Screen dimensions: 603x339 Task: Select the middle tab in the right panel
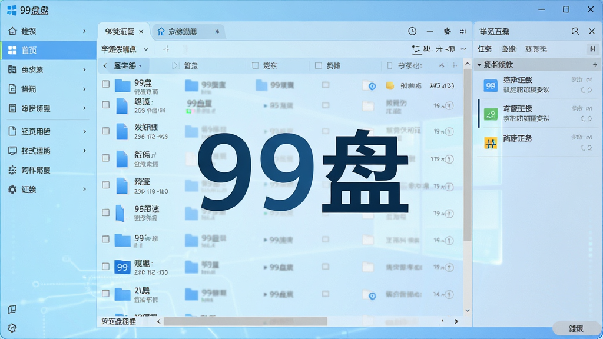[x=509, y=49]
